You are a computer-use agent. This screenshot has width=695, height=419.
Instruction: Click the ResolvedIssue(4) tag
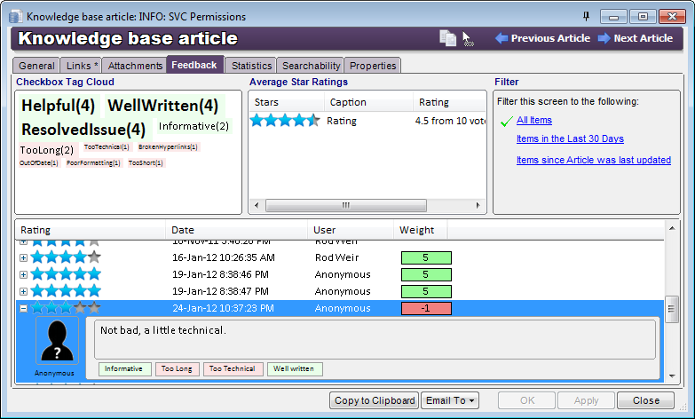pos(83,130)
